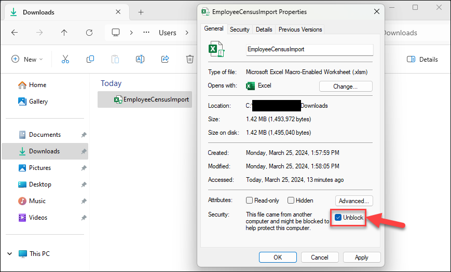Unpin Music using its pin icon
This screenshot has height=272, width=451.
point(84,201)
